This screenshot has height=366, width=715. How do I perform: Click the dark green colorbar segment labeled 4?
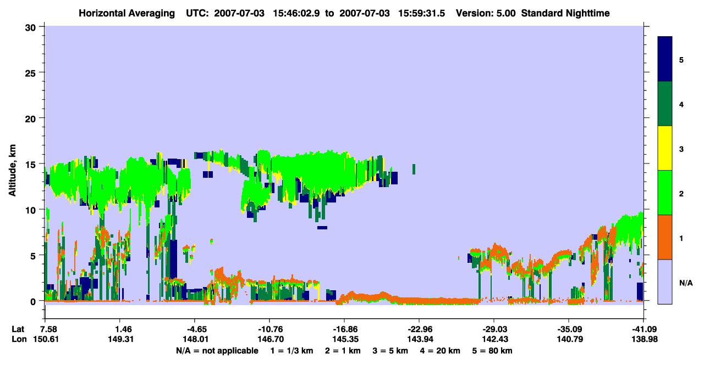pyautogui.click(x=665, y=104)
